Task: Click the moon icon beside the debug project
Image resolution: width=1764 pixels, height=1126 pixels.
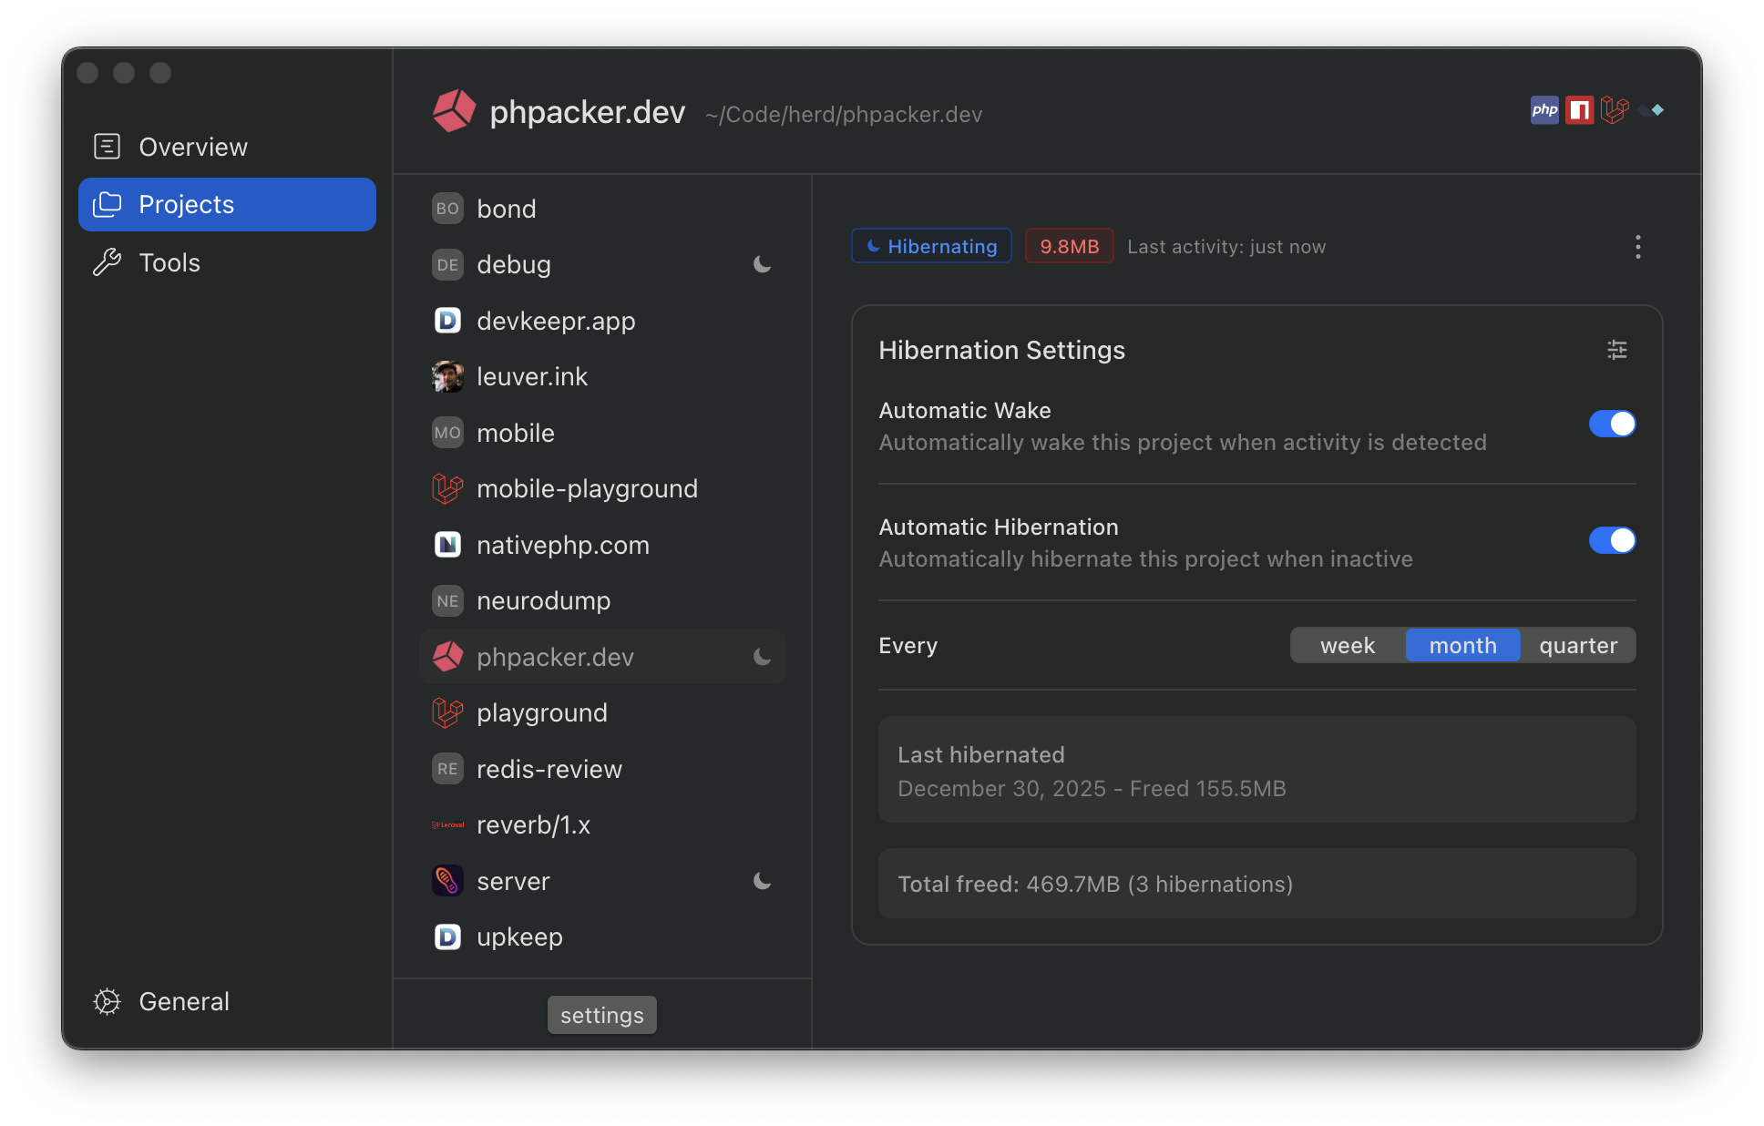Action: 762,264
